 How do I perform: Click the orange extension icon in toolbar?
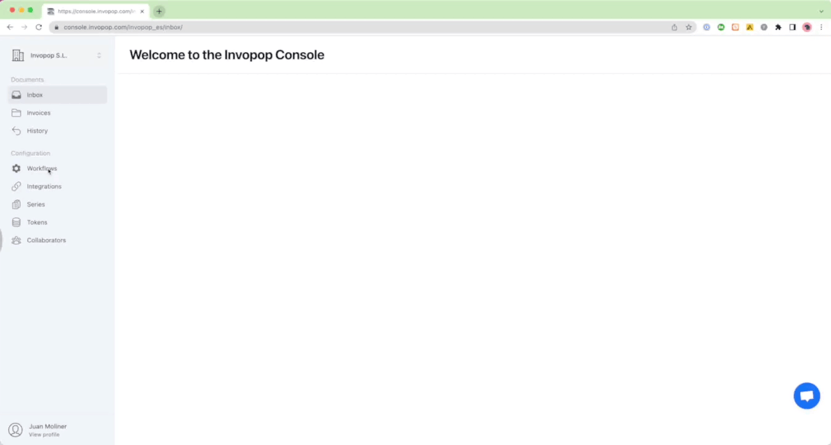[x=735, y=27]
